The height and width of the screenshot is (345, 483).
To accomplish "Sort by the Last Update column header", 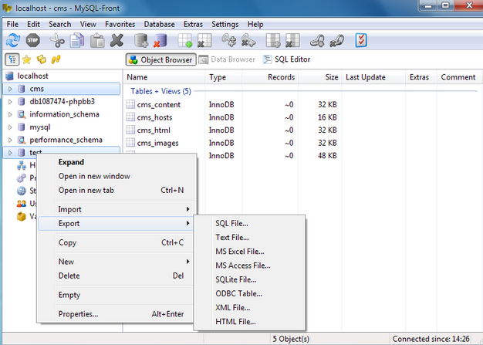I will click(373, 77).
